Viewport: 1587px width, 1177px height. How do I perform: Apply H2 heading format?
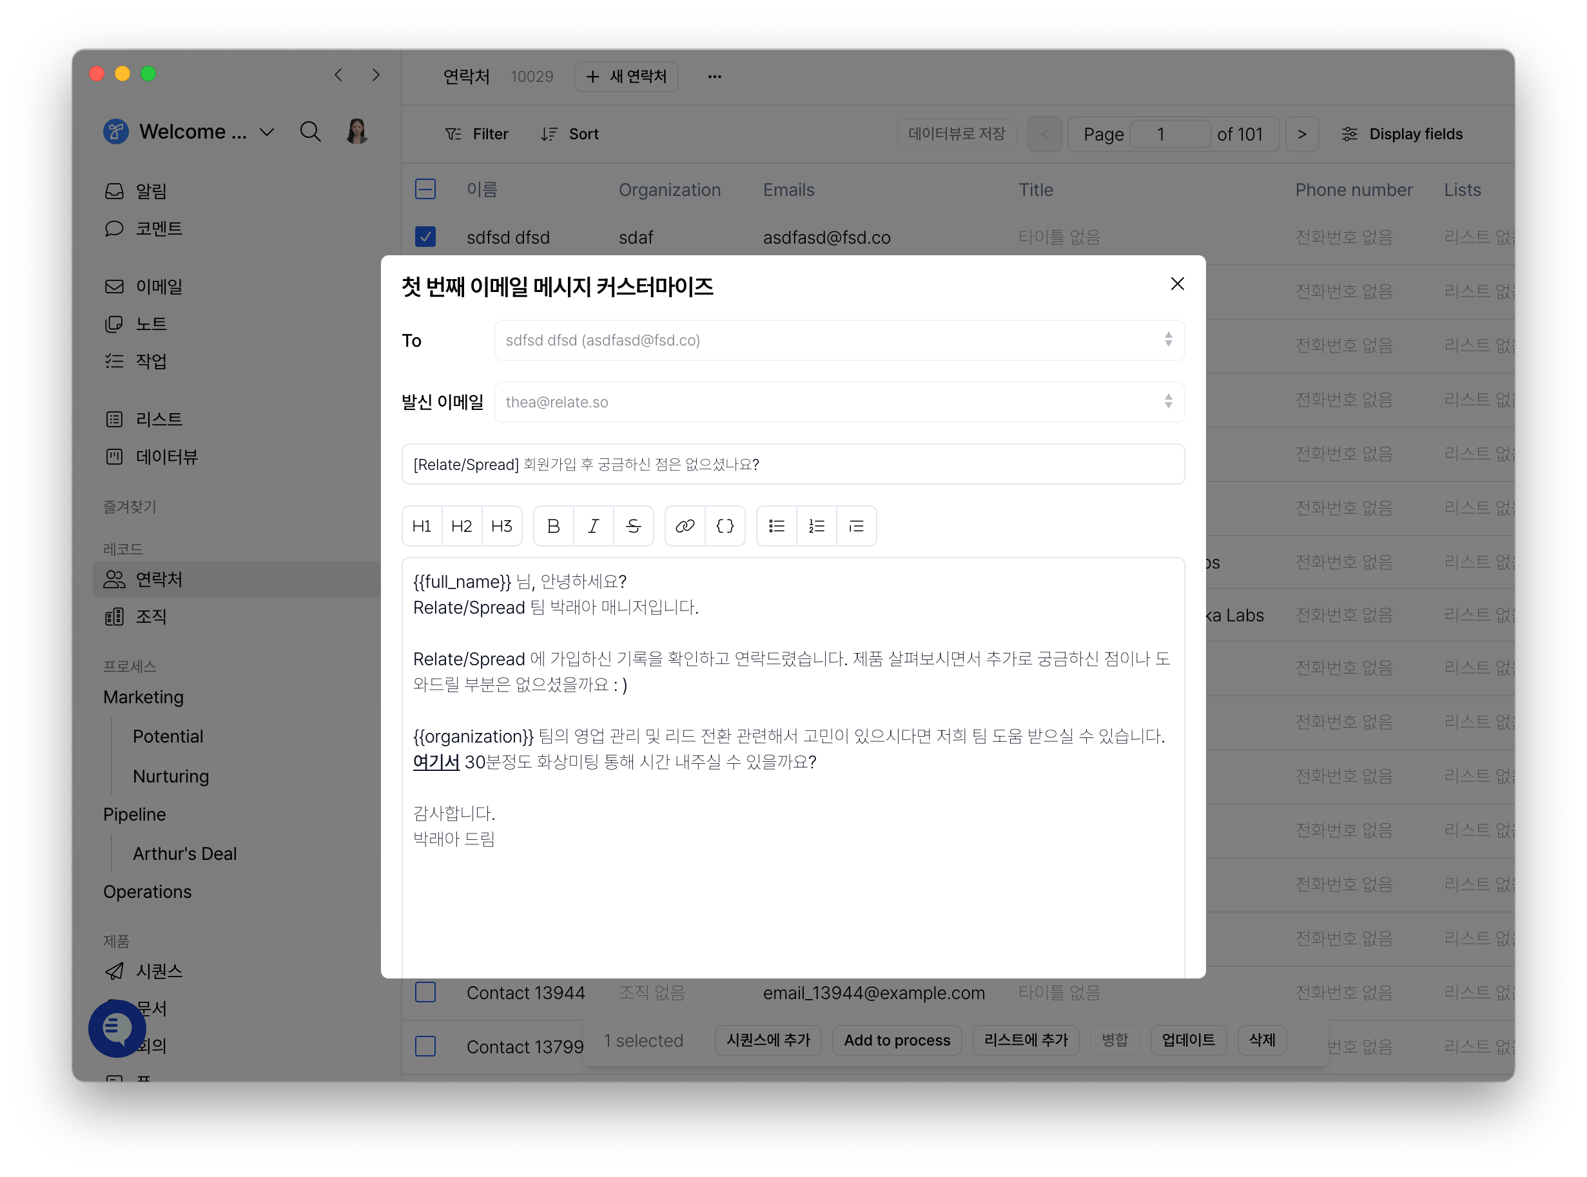pyautogui.click(x=462, y=526)
